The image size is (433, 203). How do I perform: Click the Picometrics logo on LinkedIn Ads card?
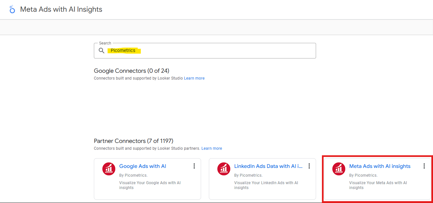tap(224, 169)
